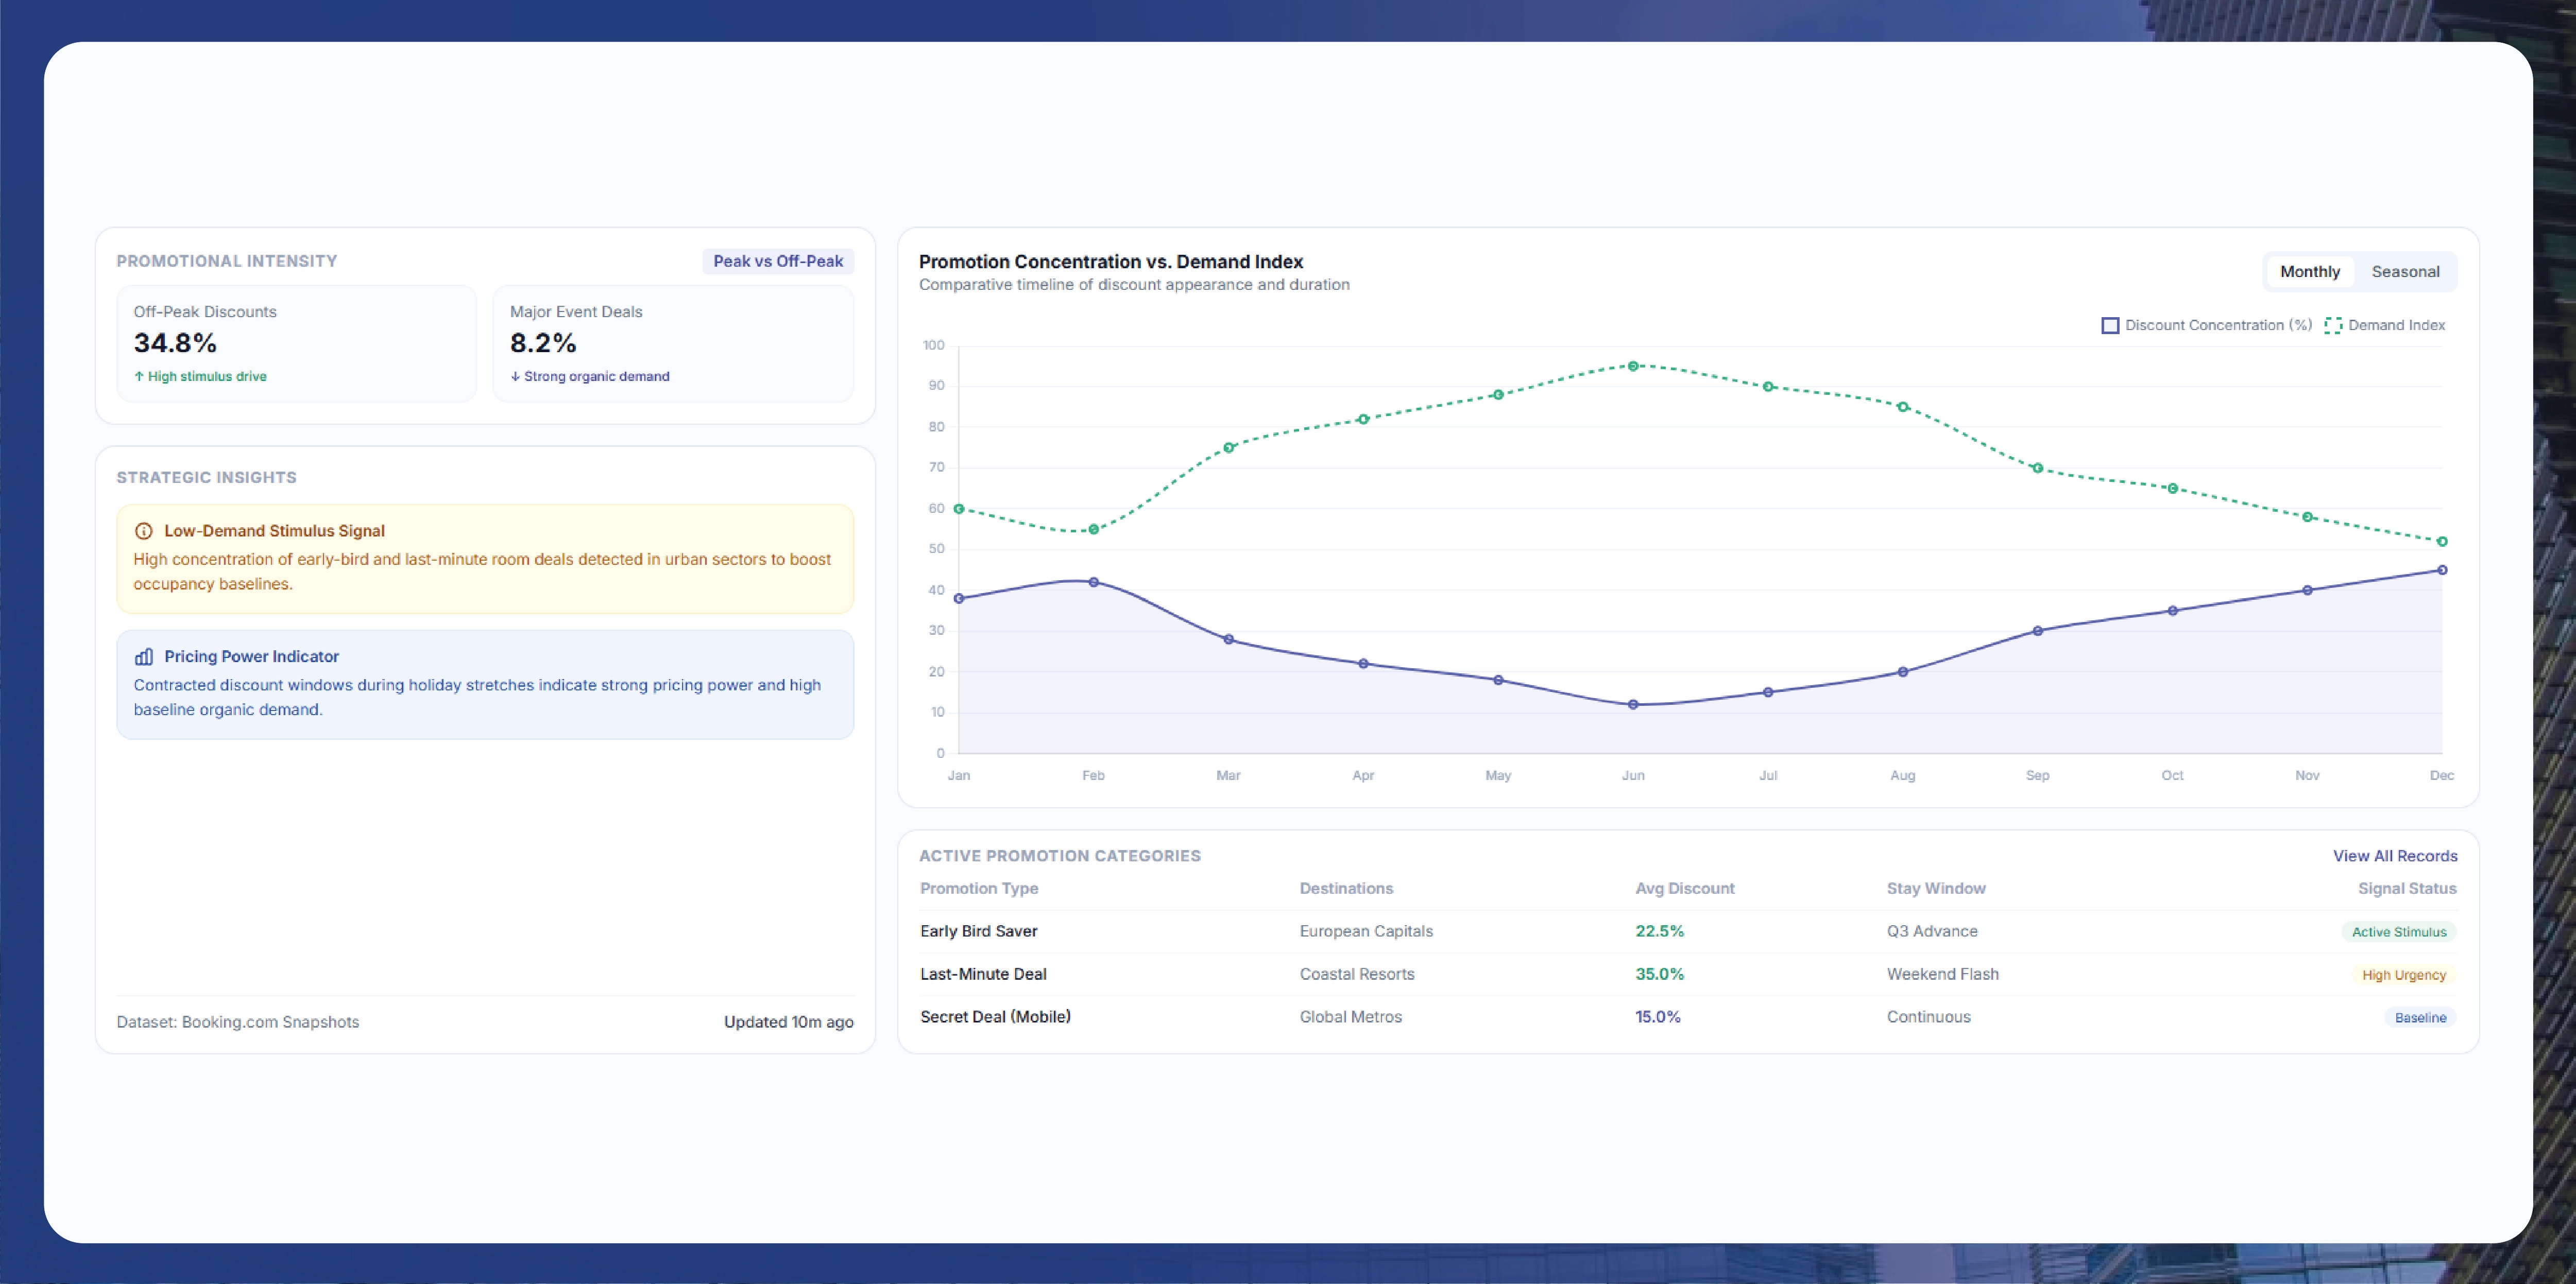Click the Discount Concentration data point for Dec

tap(2442, 569)
